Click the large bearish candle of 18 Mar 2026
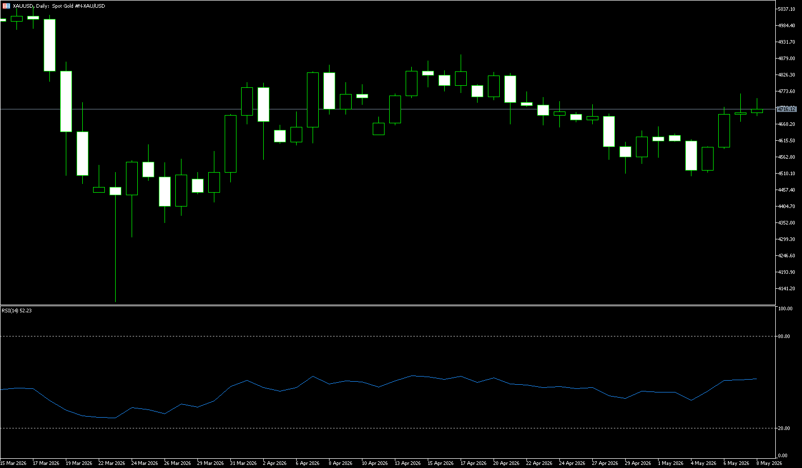Viewport: 802px width, 468px height. (49, 45)
